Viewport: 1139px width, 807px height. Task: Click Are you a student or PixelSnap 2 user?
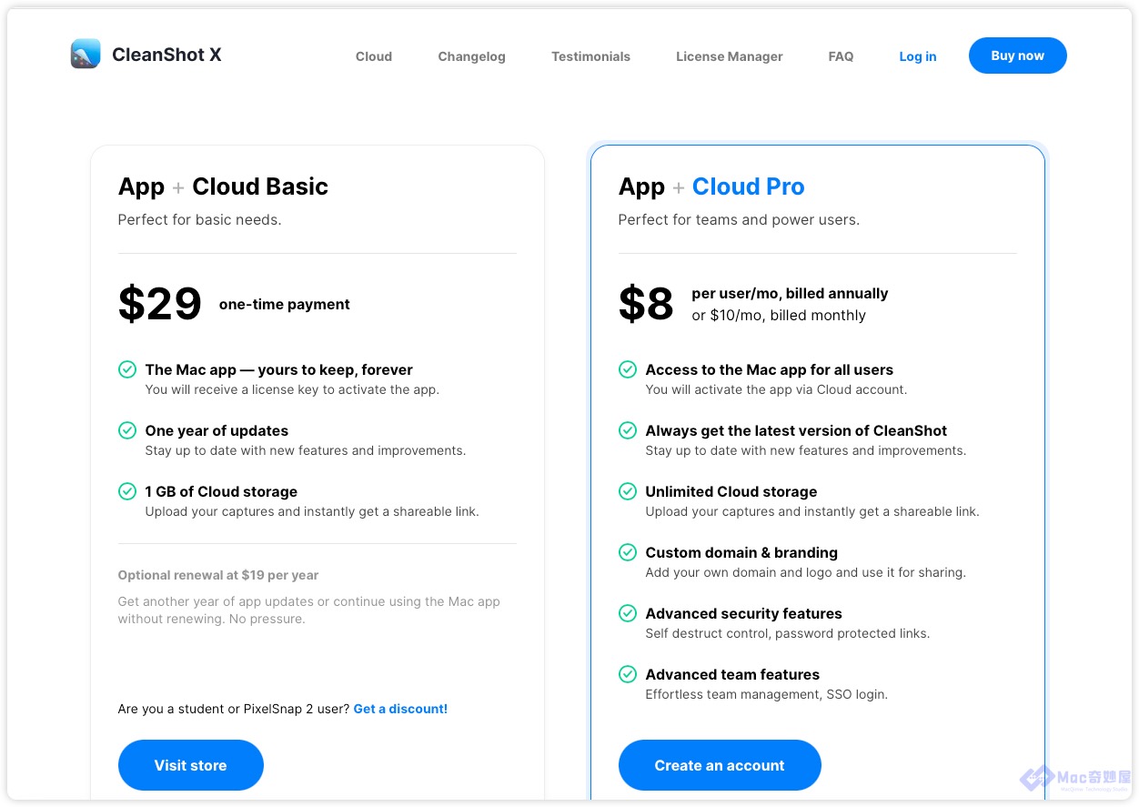click(x=234, y=709)
